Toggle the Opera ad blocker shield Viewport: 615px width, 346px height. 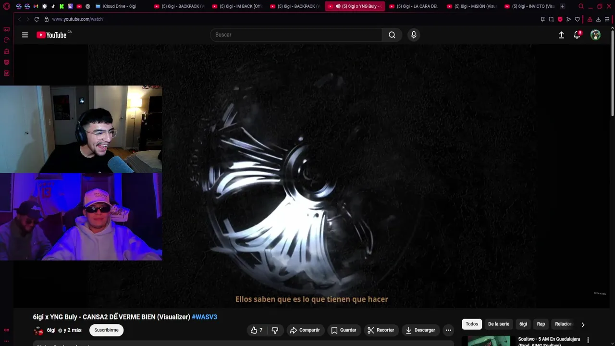(560, 19)
